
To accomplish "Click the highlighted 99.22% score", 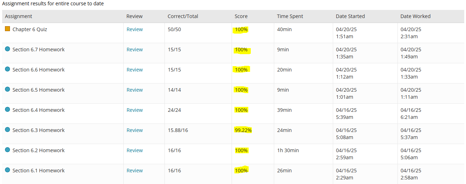I will (243, 130).
